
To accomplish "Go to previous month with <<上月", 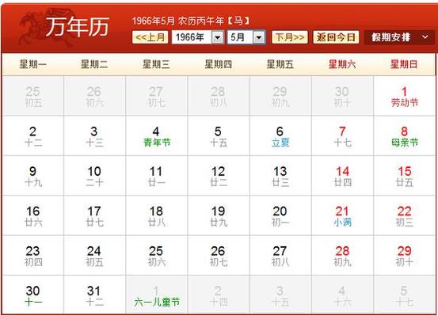I will click(150, 37).
